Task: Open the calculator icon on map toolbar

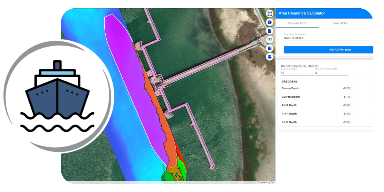Action: click(269, 48)
